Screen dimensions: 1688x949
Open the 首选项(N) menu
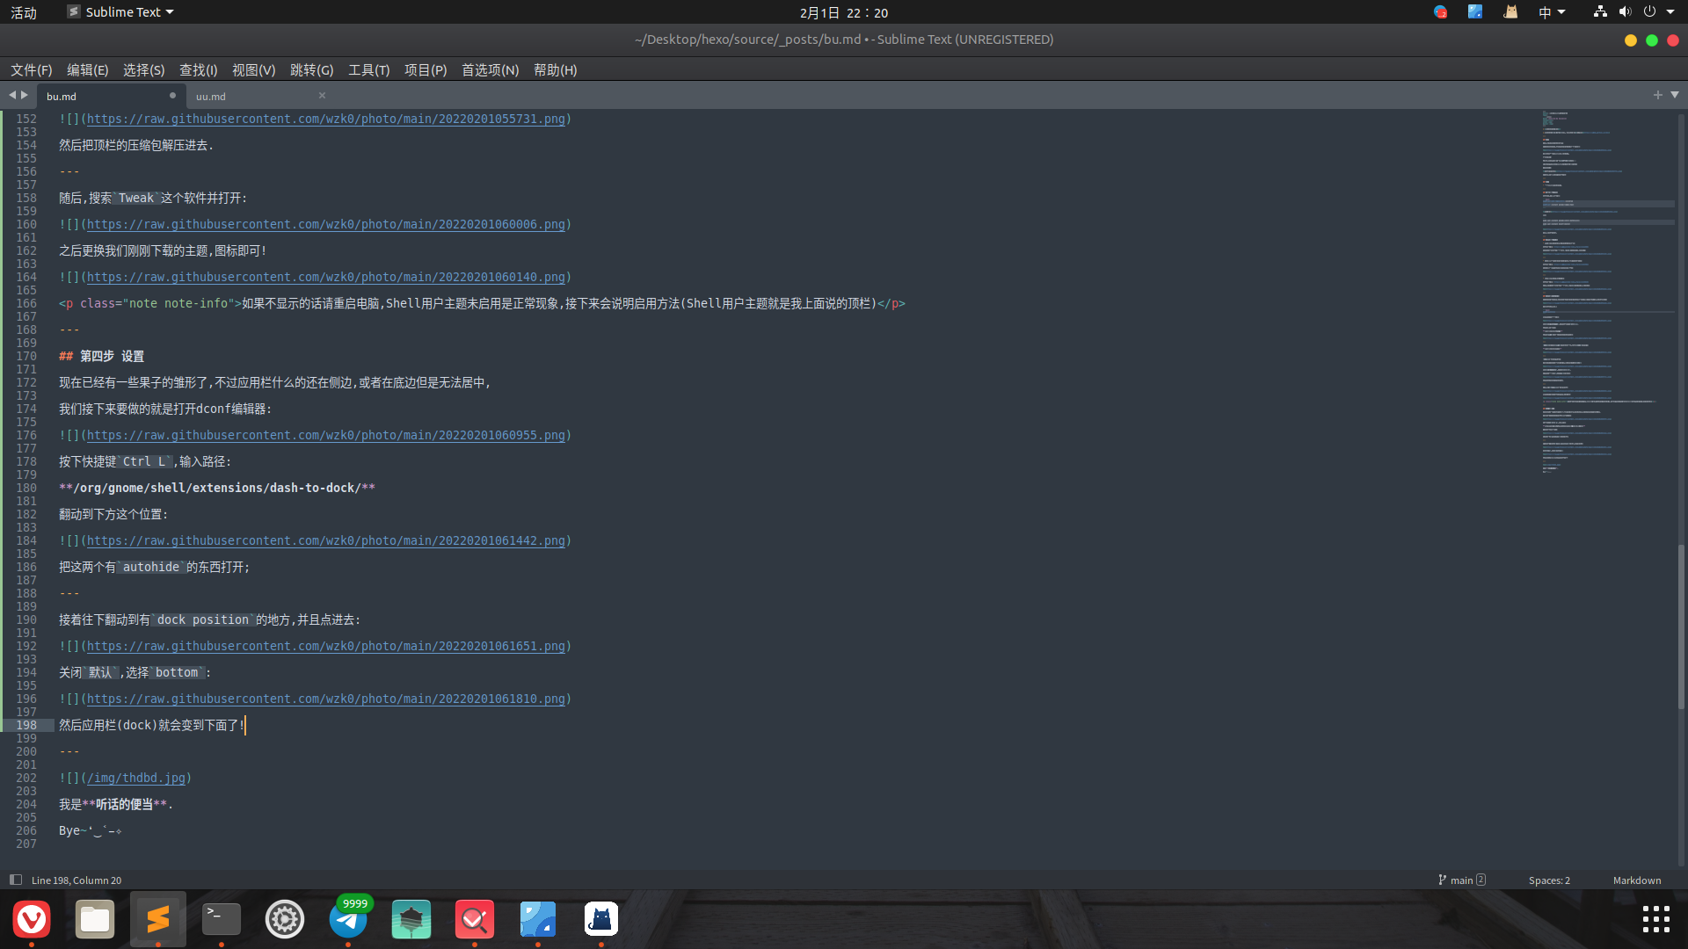(490, 70)
